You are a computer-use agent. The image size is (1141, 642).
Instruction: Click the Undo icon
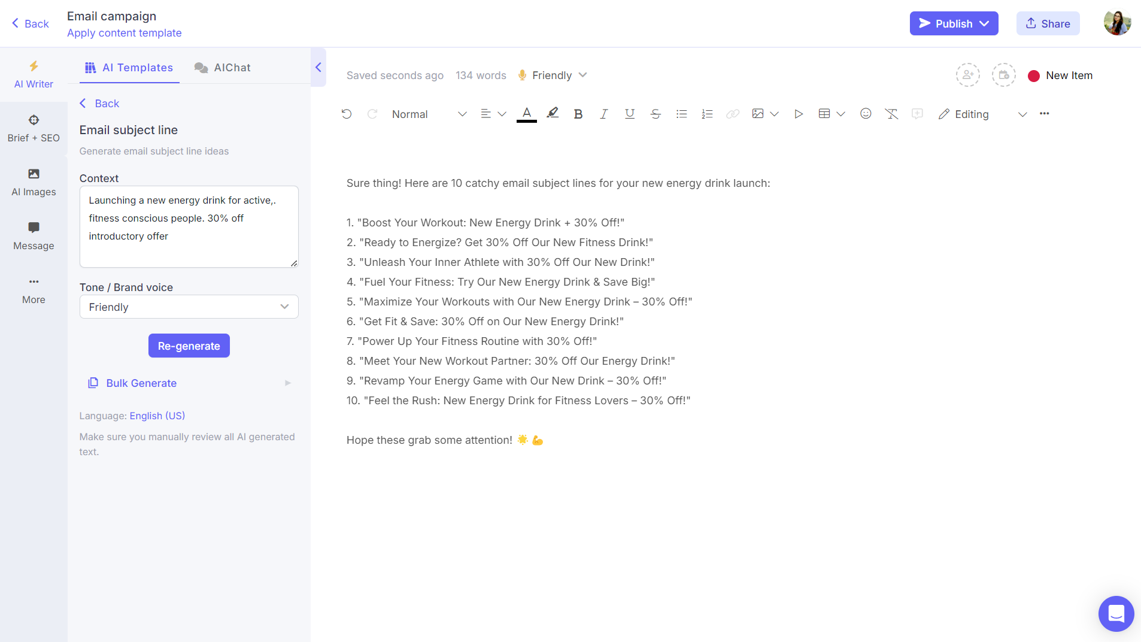click(x=347, y=114)
